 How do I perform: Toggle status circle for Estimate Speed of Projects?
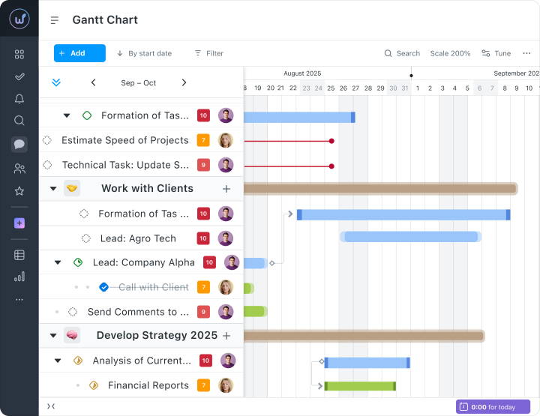coord(47,140)
